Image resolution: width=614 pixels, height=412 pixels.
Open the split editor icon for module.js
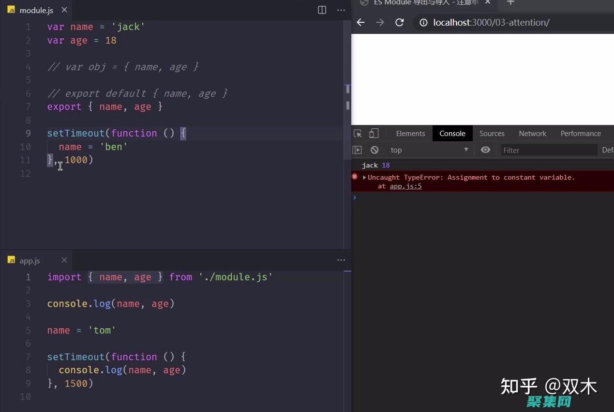coord(322,10)
